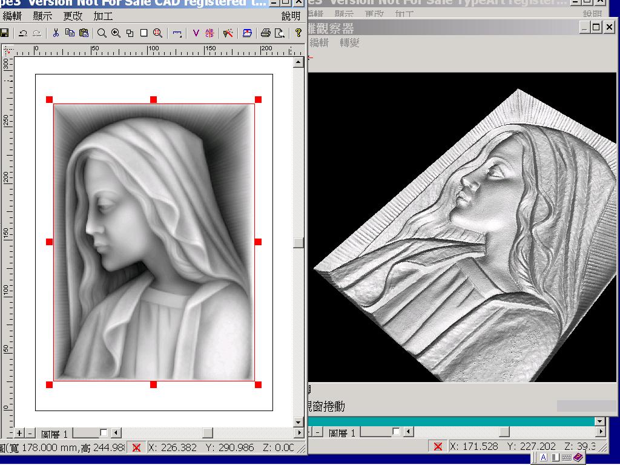Click the CAD horizontal scrollbar right arrow

coord(299,433)
